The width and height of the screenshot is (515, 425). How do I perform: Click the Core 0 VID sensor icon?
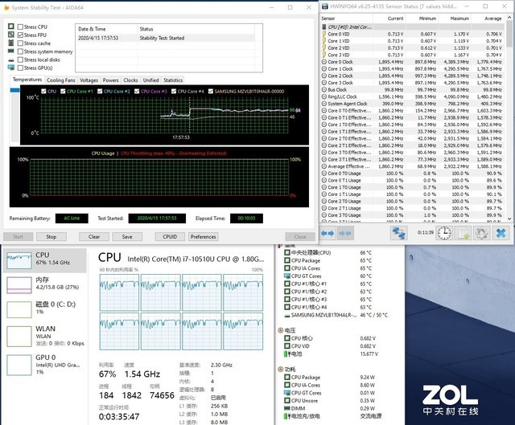pyautogui.click(x=324, y=34)
